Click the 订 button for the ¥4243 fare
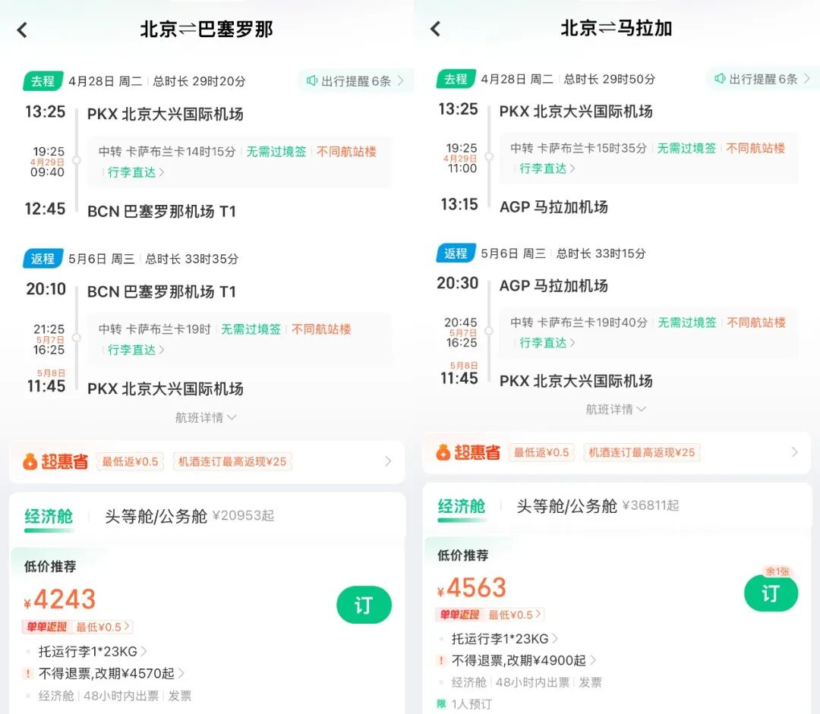The width and height of the screenshot is (820, 714). pos(364,605)
